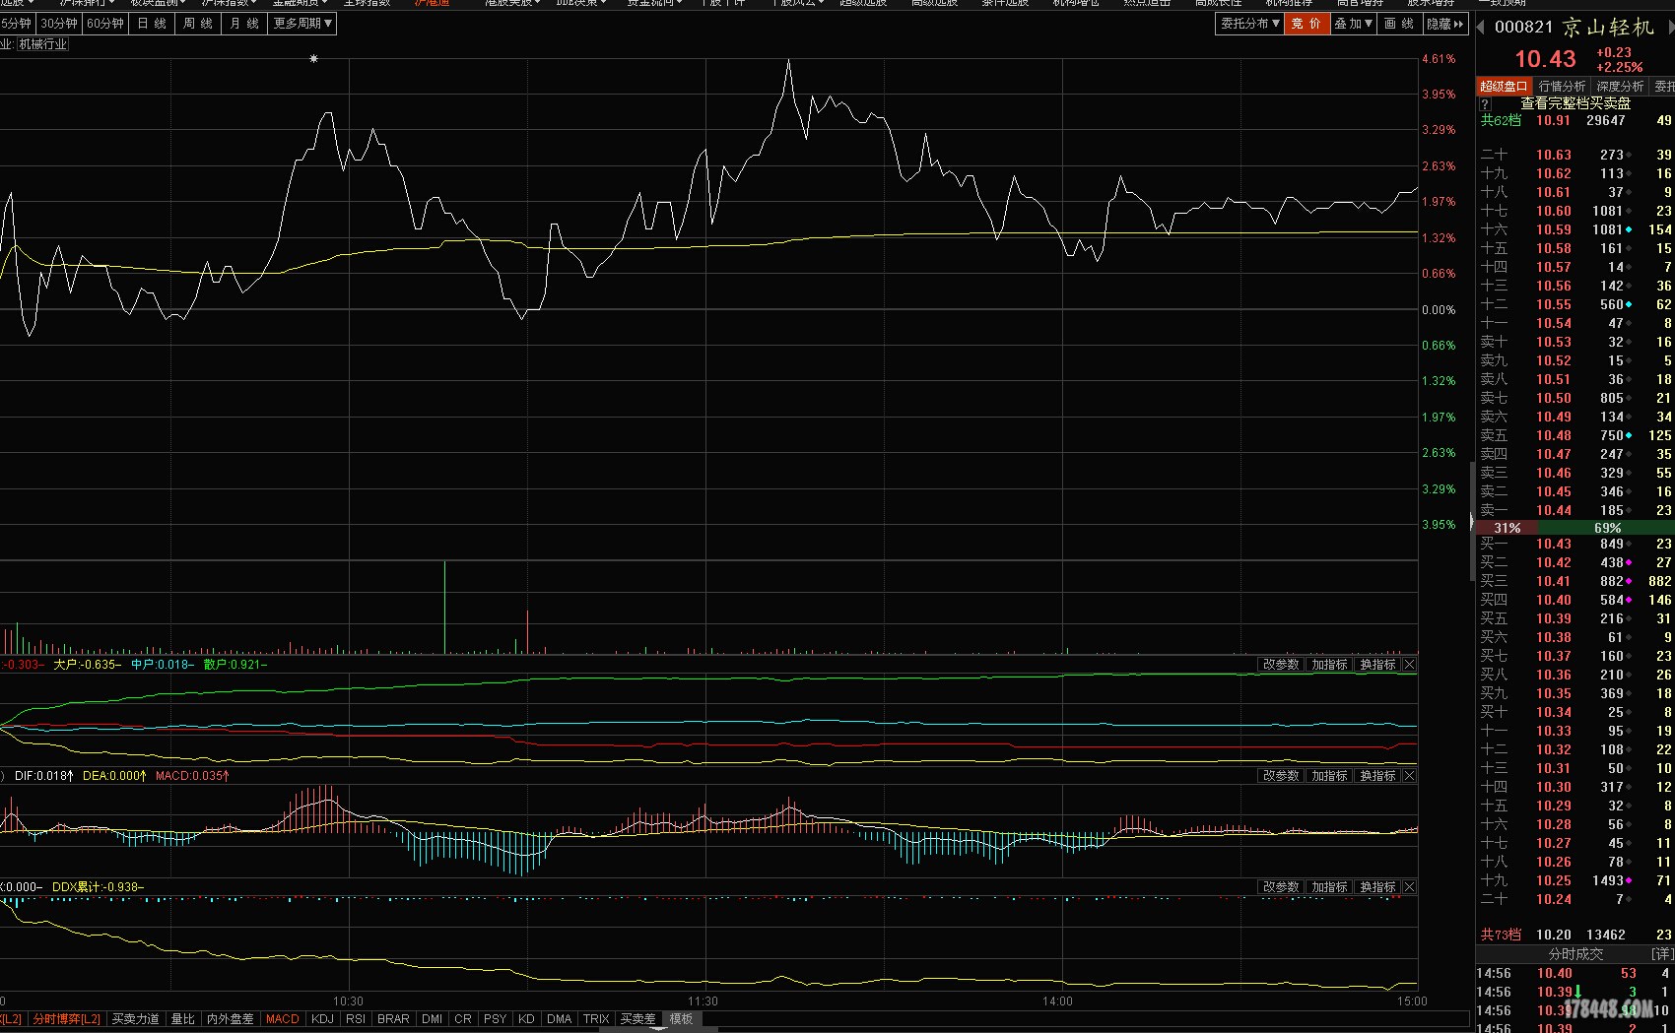Select the 分时博弈[L2] indicator tab
Image resolution: width=1675 pixels, height=1033 pixels.
tap(66, 1019)
